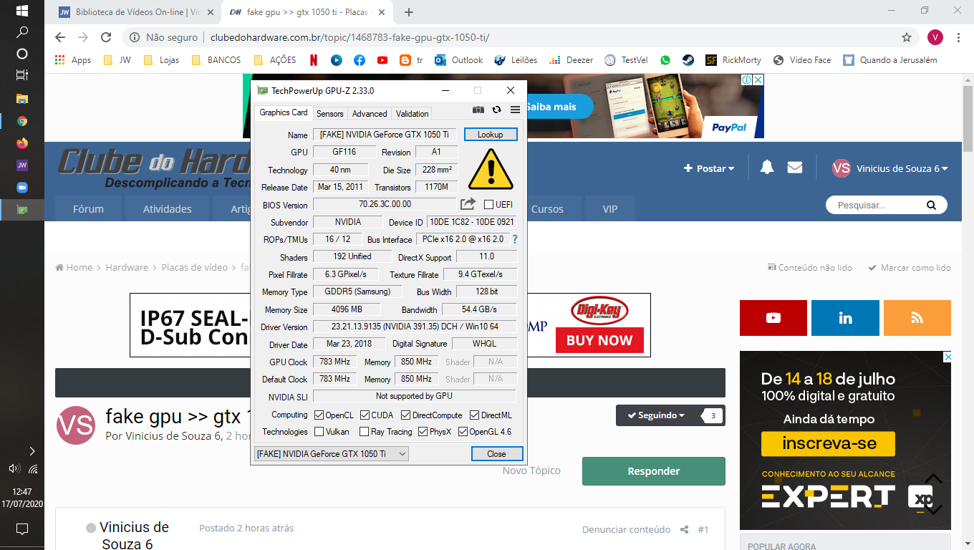The image size is (974, 550).
Task: Open the VIP navigation tab
Action: [x=610, y=209]
